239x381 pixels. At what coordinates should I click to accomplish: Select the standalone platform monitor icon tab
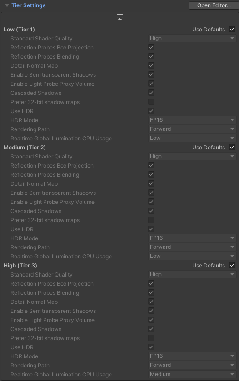pyautogui.click(x=120, y=17)
